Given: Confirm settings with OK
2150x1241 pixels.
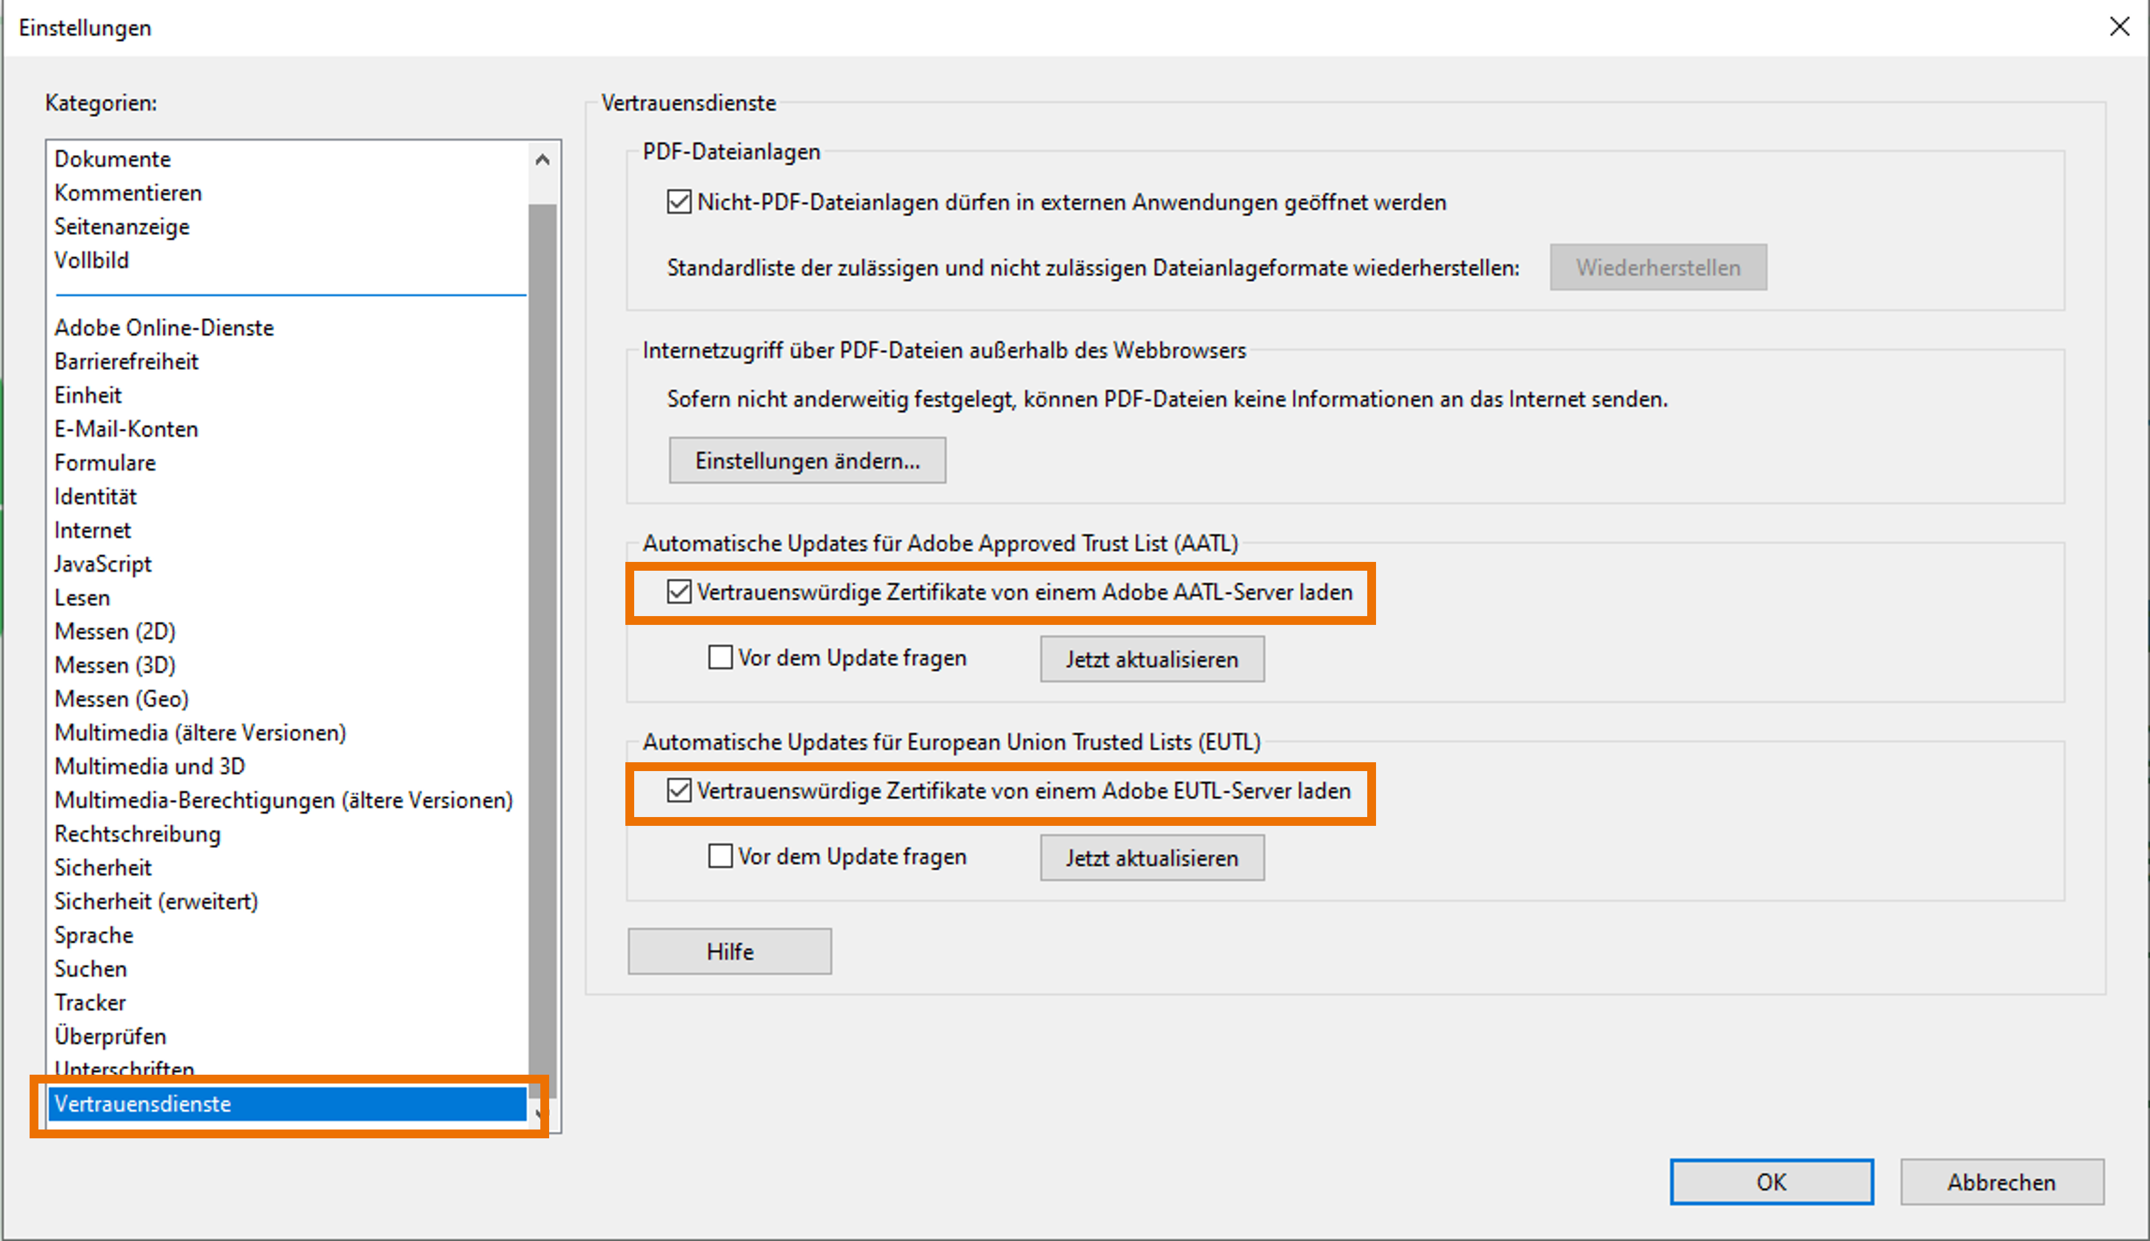Looking at the screenshot, I should [1771, 1182].
